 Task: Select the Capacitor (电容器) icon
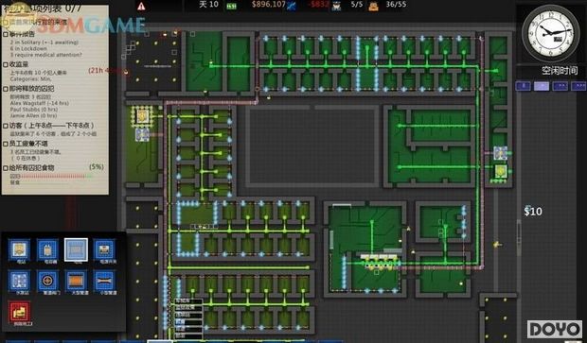pos(47,249)
